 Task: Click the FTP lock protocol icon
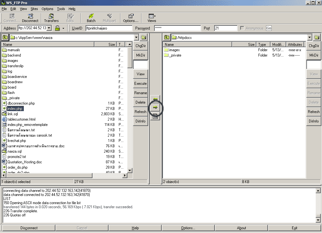click(58, 28)
